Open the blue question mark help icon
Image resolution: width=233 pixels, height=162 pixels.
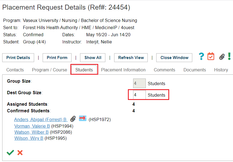[201, 56]
